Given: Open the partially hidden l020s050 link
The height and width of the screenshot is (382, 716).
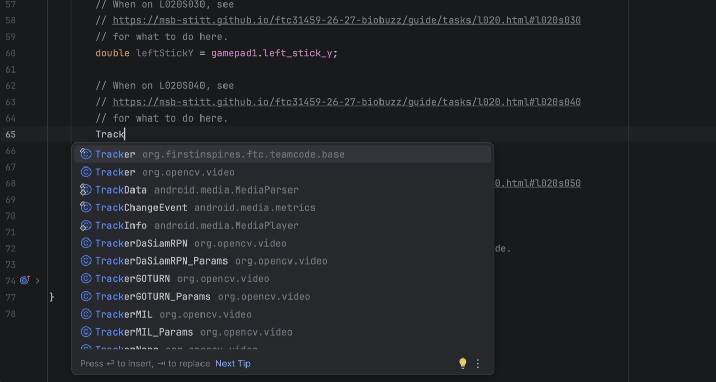Looking at the screenshot, I should point(538,183).
